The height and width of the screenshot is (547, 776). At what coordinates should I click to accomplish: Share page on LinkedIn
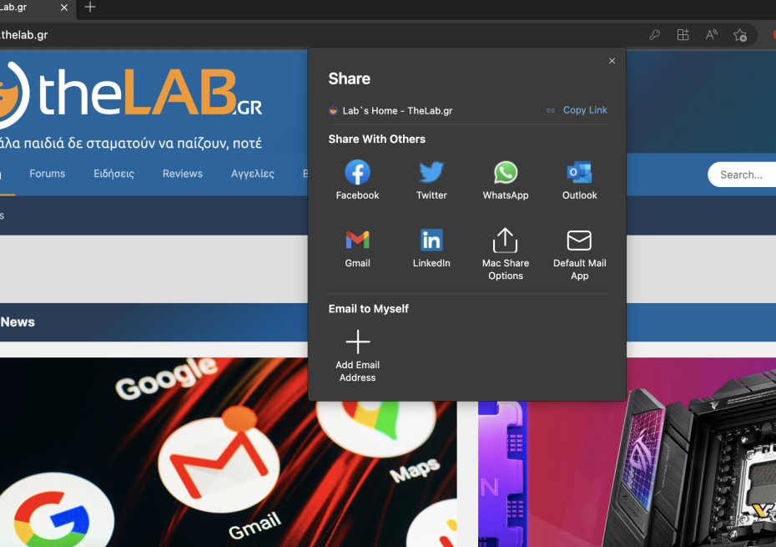[431, 248]
